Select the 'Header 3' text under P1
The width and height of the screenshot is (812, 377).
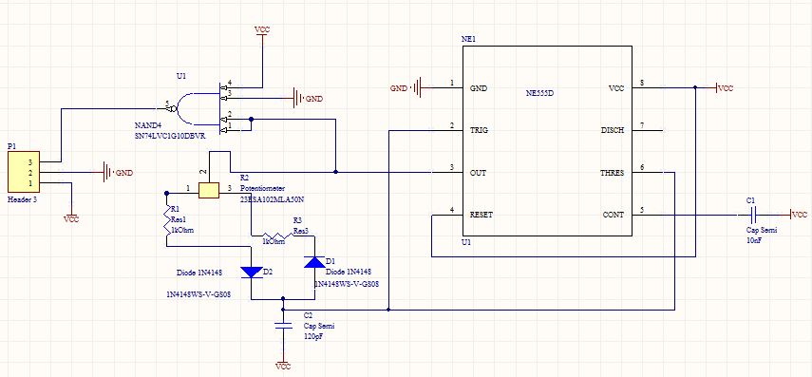[x=22, y=199]
